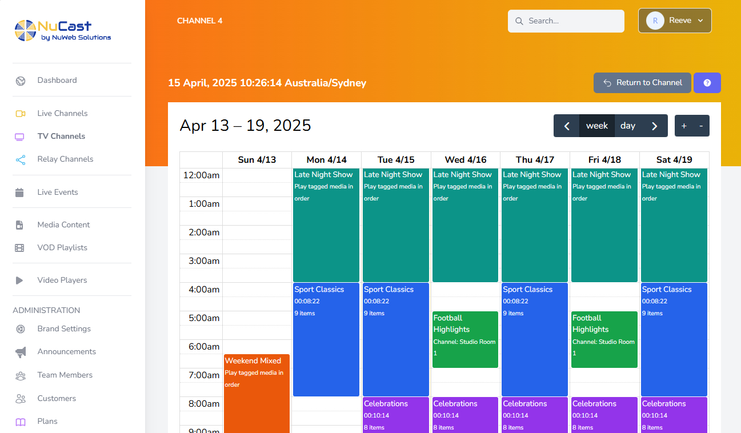741x433 pixels.
Task: Open Team Members in administration menu
Action: click(65, 375)
